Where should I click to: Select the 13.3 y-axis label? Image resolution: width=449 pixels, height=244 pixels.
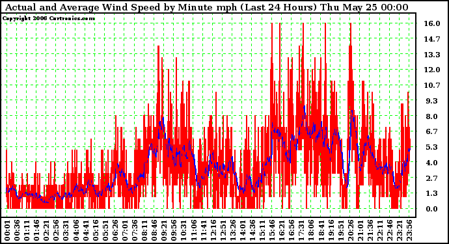pyautogui.click(x=432, y=55)
